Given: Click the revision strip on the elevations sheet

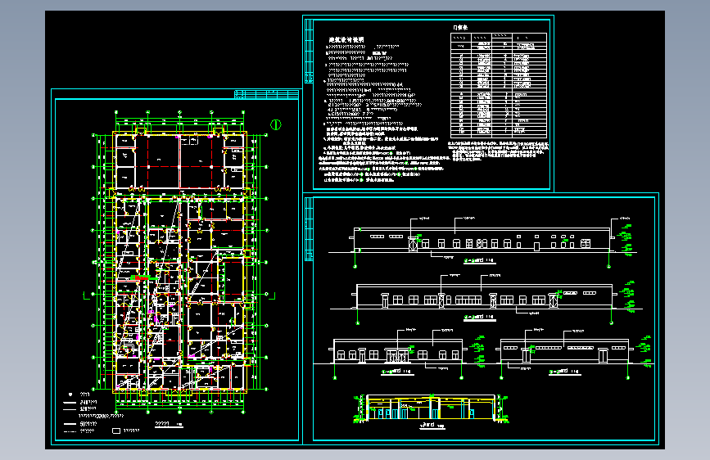Looking at the screenshot, I should click(309, 228).
